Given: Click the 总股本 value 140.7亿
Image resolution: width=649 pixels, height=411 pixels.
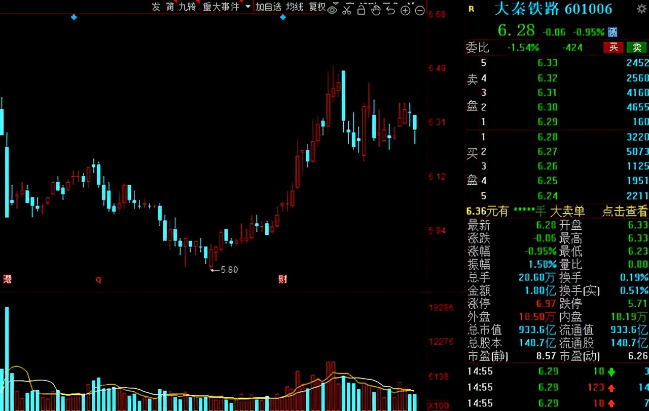Looking at the screenshot, I should coord(538,343).
